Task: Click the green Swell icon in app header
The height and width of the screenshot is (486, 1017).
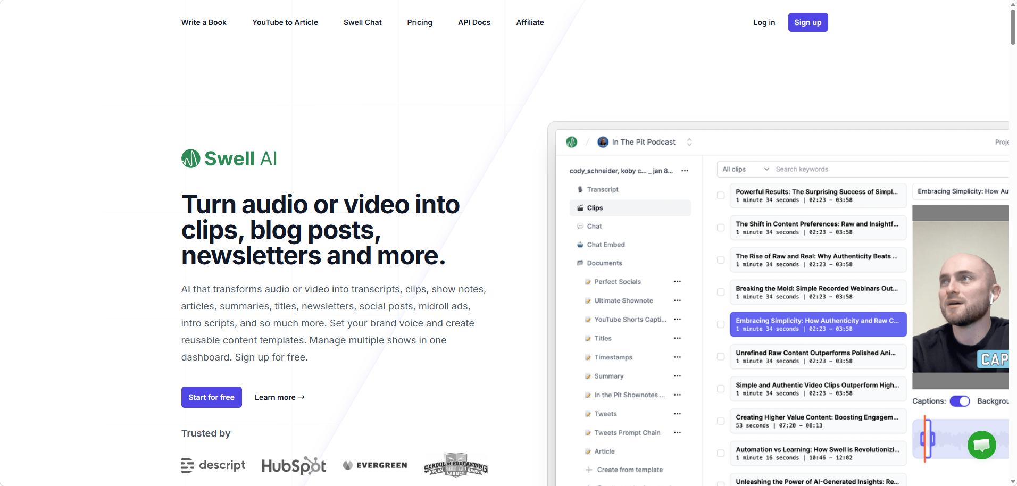Action: [572, 142]
